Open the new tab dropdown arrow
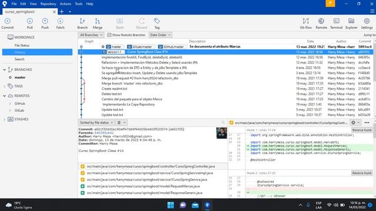 click(70, 12)
